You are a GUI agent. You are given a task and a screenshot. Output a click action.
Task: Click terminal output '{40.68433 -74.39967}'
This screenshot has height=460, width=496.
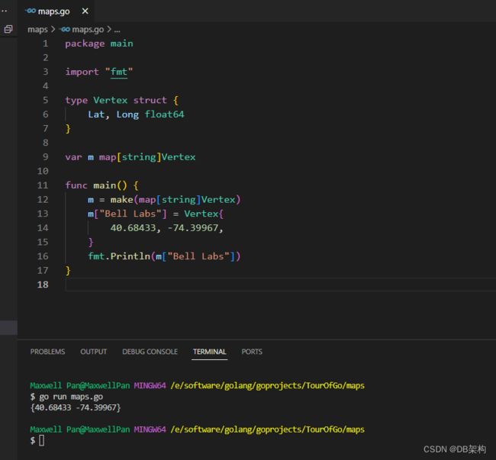pyautogui.click(x=76, y=407)
